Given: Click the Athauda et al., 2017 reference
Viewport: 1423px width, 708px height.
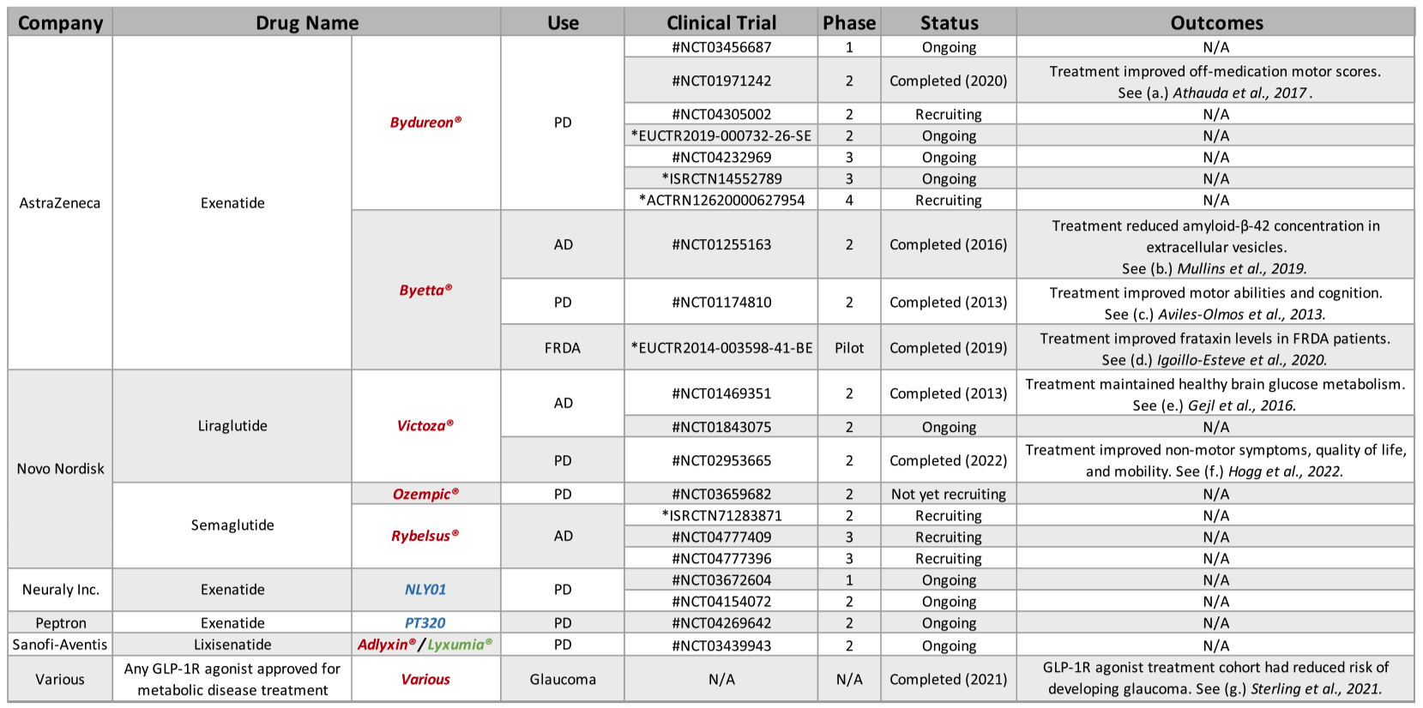Looking at the screenshot, I should pos(1239,93).
